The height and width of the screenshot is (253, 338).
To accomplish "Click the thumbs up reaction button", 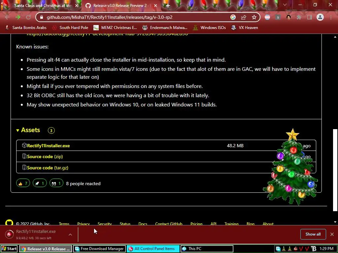I will 23,183.
